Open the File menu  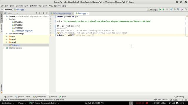[x=2, y=6]
